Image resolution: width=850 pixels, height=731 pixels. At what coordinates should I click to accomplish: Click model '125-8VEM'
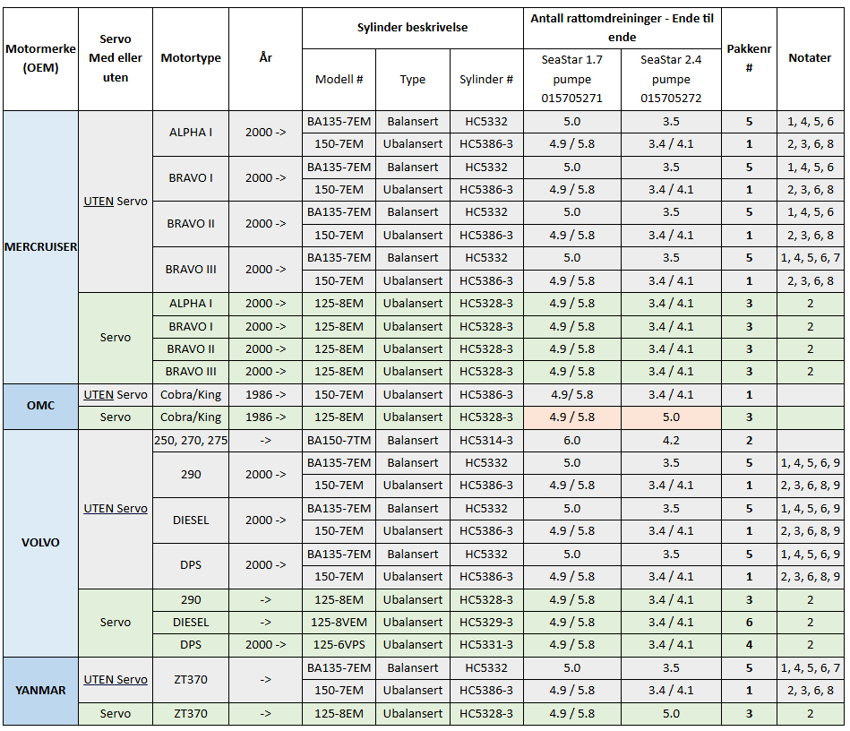[x=339, y=623]
